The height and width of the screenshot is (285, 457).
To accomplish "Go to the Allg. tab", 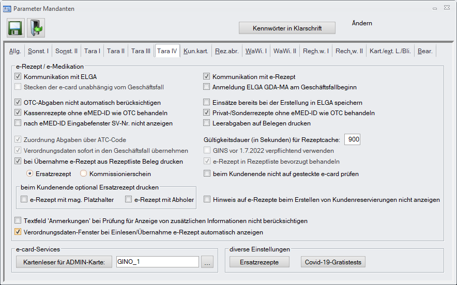I will (x=16, y=51).
